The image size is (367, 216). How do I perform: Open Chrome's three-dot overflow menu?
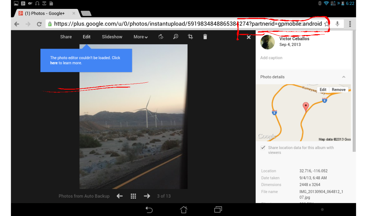click(350, 24)
